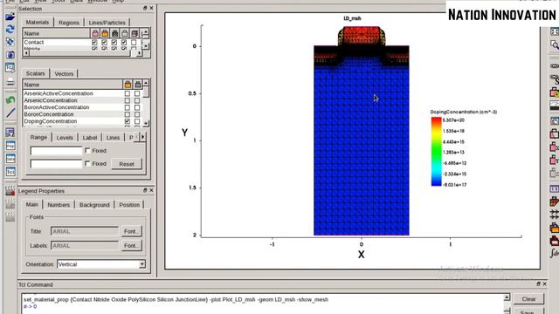Uncheck DopingConcentration contour checkbox

pyautogui.click(x=128, y=121)
